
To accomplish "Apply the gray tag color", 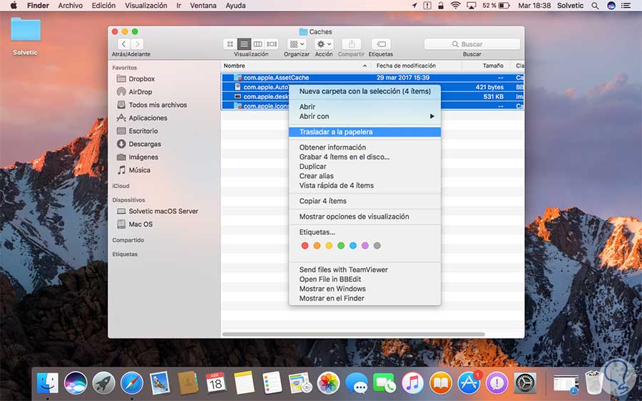I will pyautogui.click(x=377, y=246).
